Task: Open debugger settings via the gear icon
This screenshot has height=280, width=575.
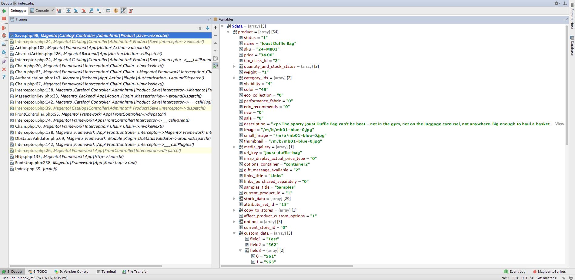Action: 4,51
